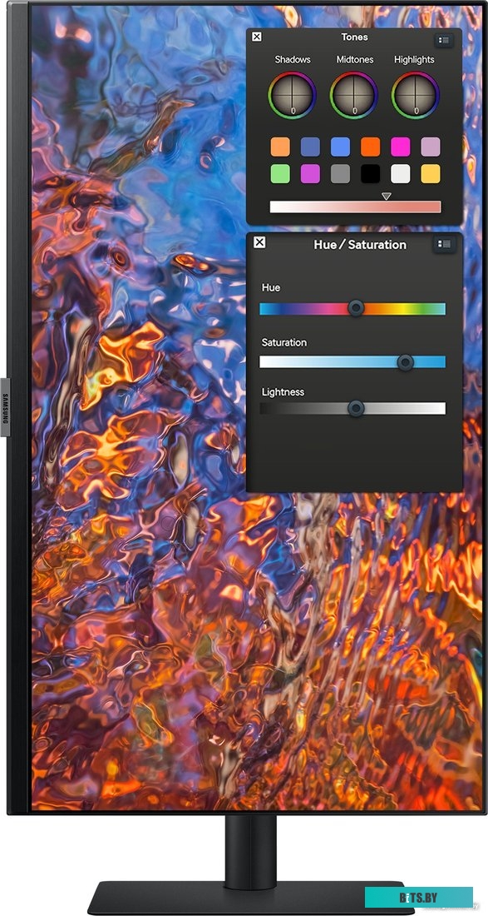Click the Hue slider handle

click(356, 308)
